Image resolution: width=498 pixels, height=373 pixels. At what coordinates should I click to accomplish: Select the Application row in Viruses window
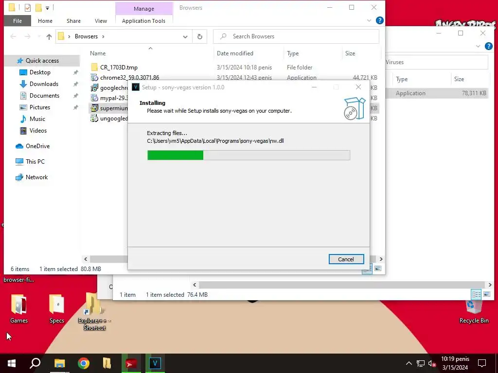click(438, 93)
